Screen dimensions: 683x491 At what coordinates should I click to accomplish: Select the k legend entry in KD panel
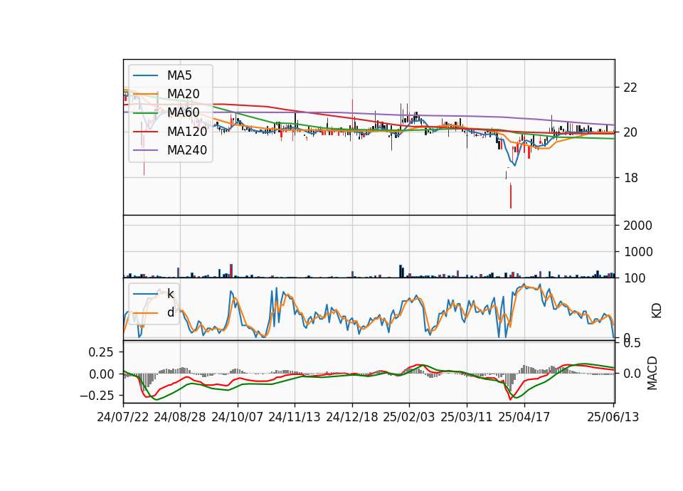tap(170, 294)
